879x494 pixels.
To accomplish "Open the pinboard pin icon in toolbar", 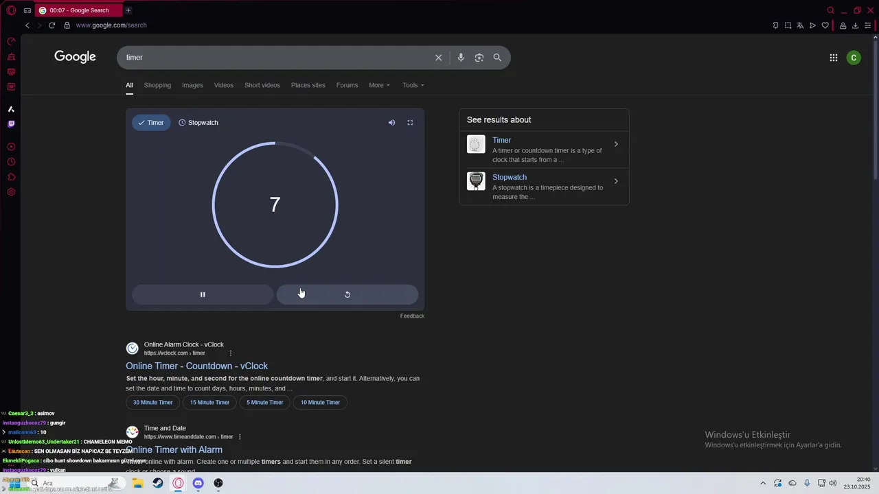I will tap(775, 25).
